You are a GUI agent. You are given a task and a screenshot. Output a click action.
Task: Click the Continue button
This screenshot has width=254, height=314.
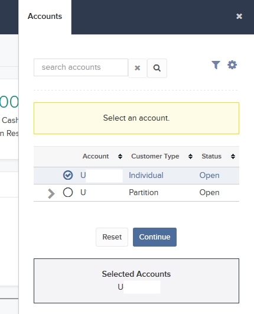pos(155,237)
